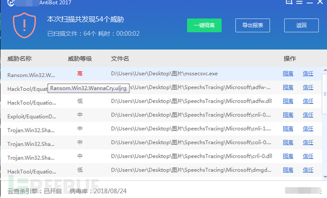This screenshot has height=198, width=327.
Task: Click 信任 link for adfw-... row
Action: [x=308, y=87]
